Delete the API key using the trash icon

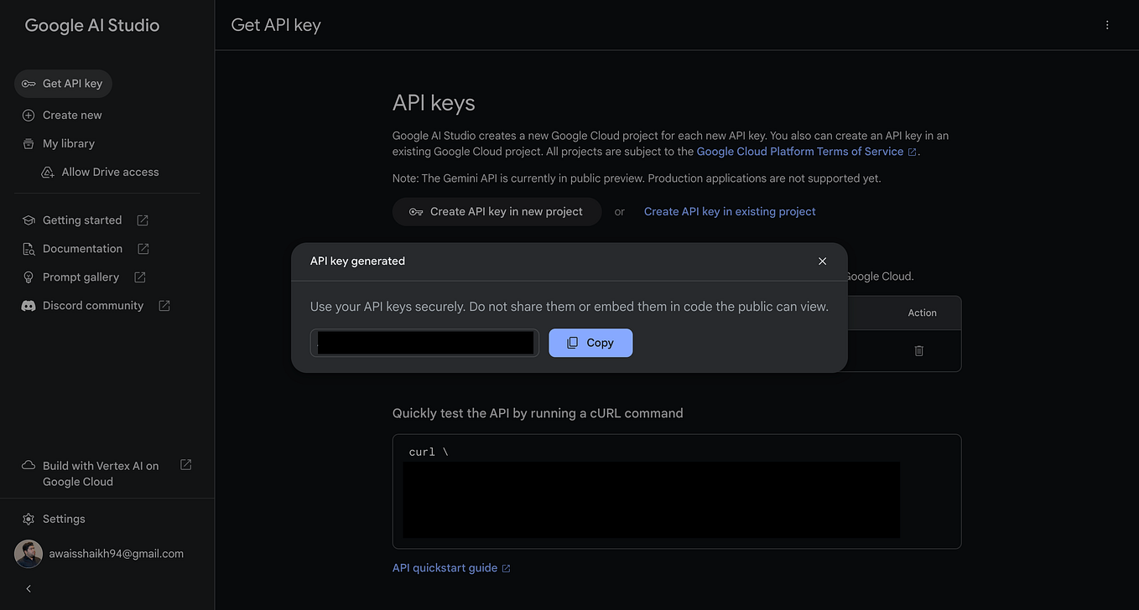[x=918, y=350]
